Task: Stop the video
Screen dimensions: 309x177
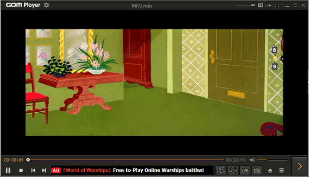Action: 21,170
